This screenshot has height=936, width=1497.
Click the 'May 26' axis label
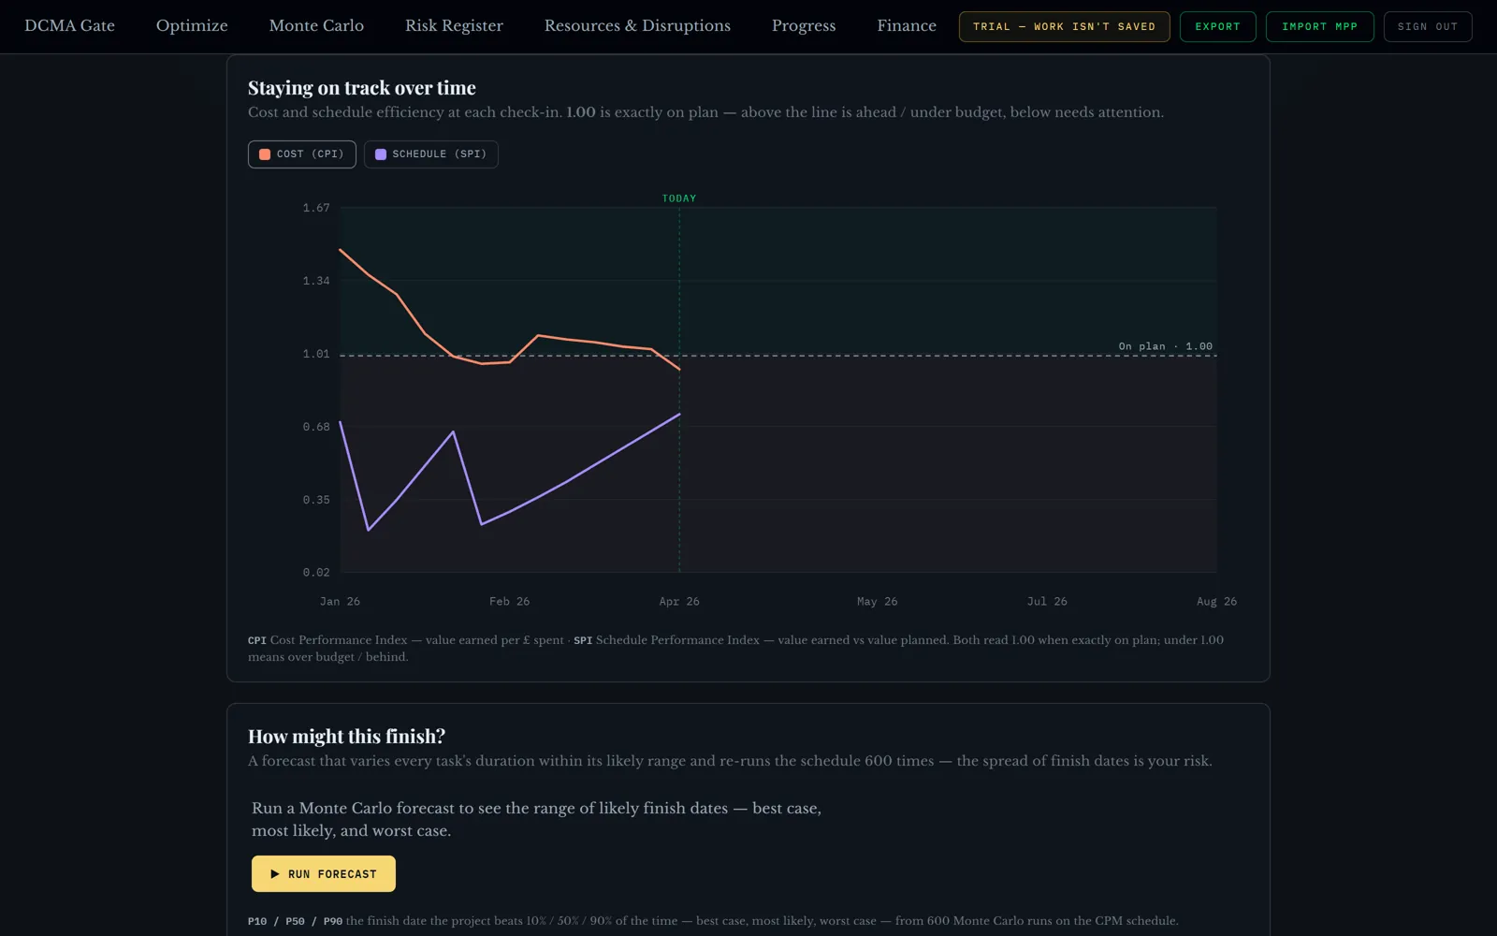[x=877, y=602]
